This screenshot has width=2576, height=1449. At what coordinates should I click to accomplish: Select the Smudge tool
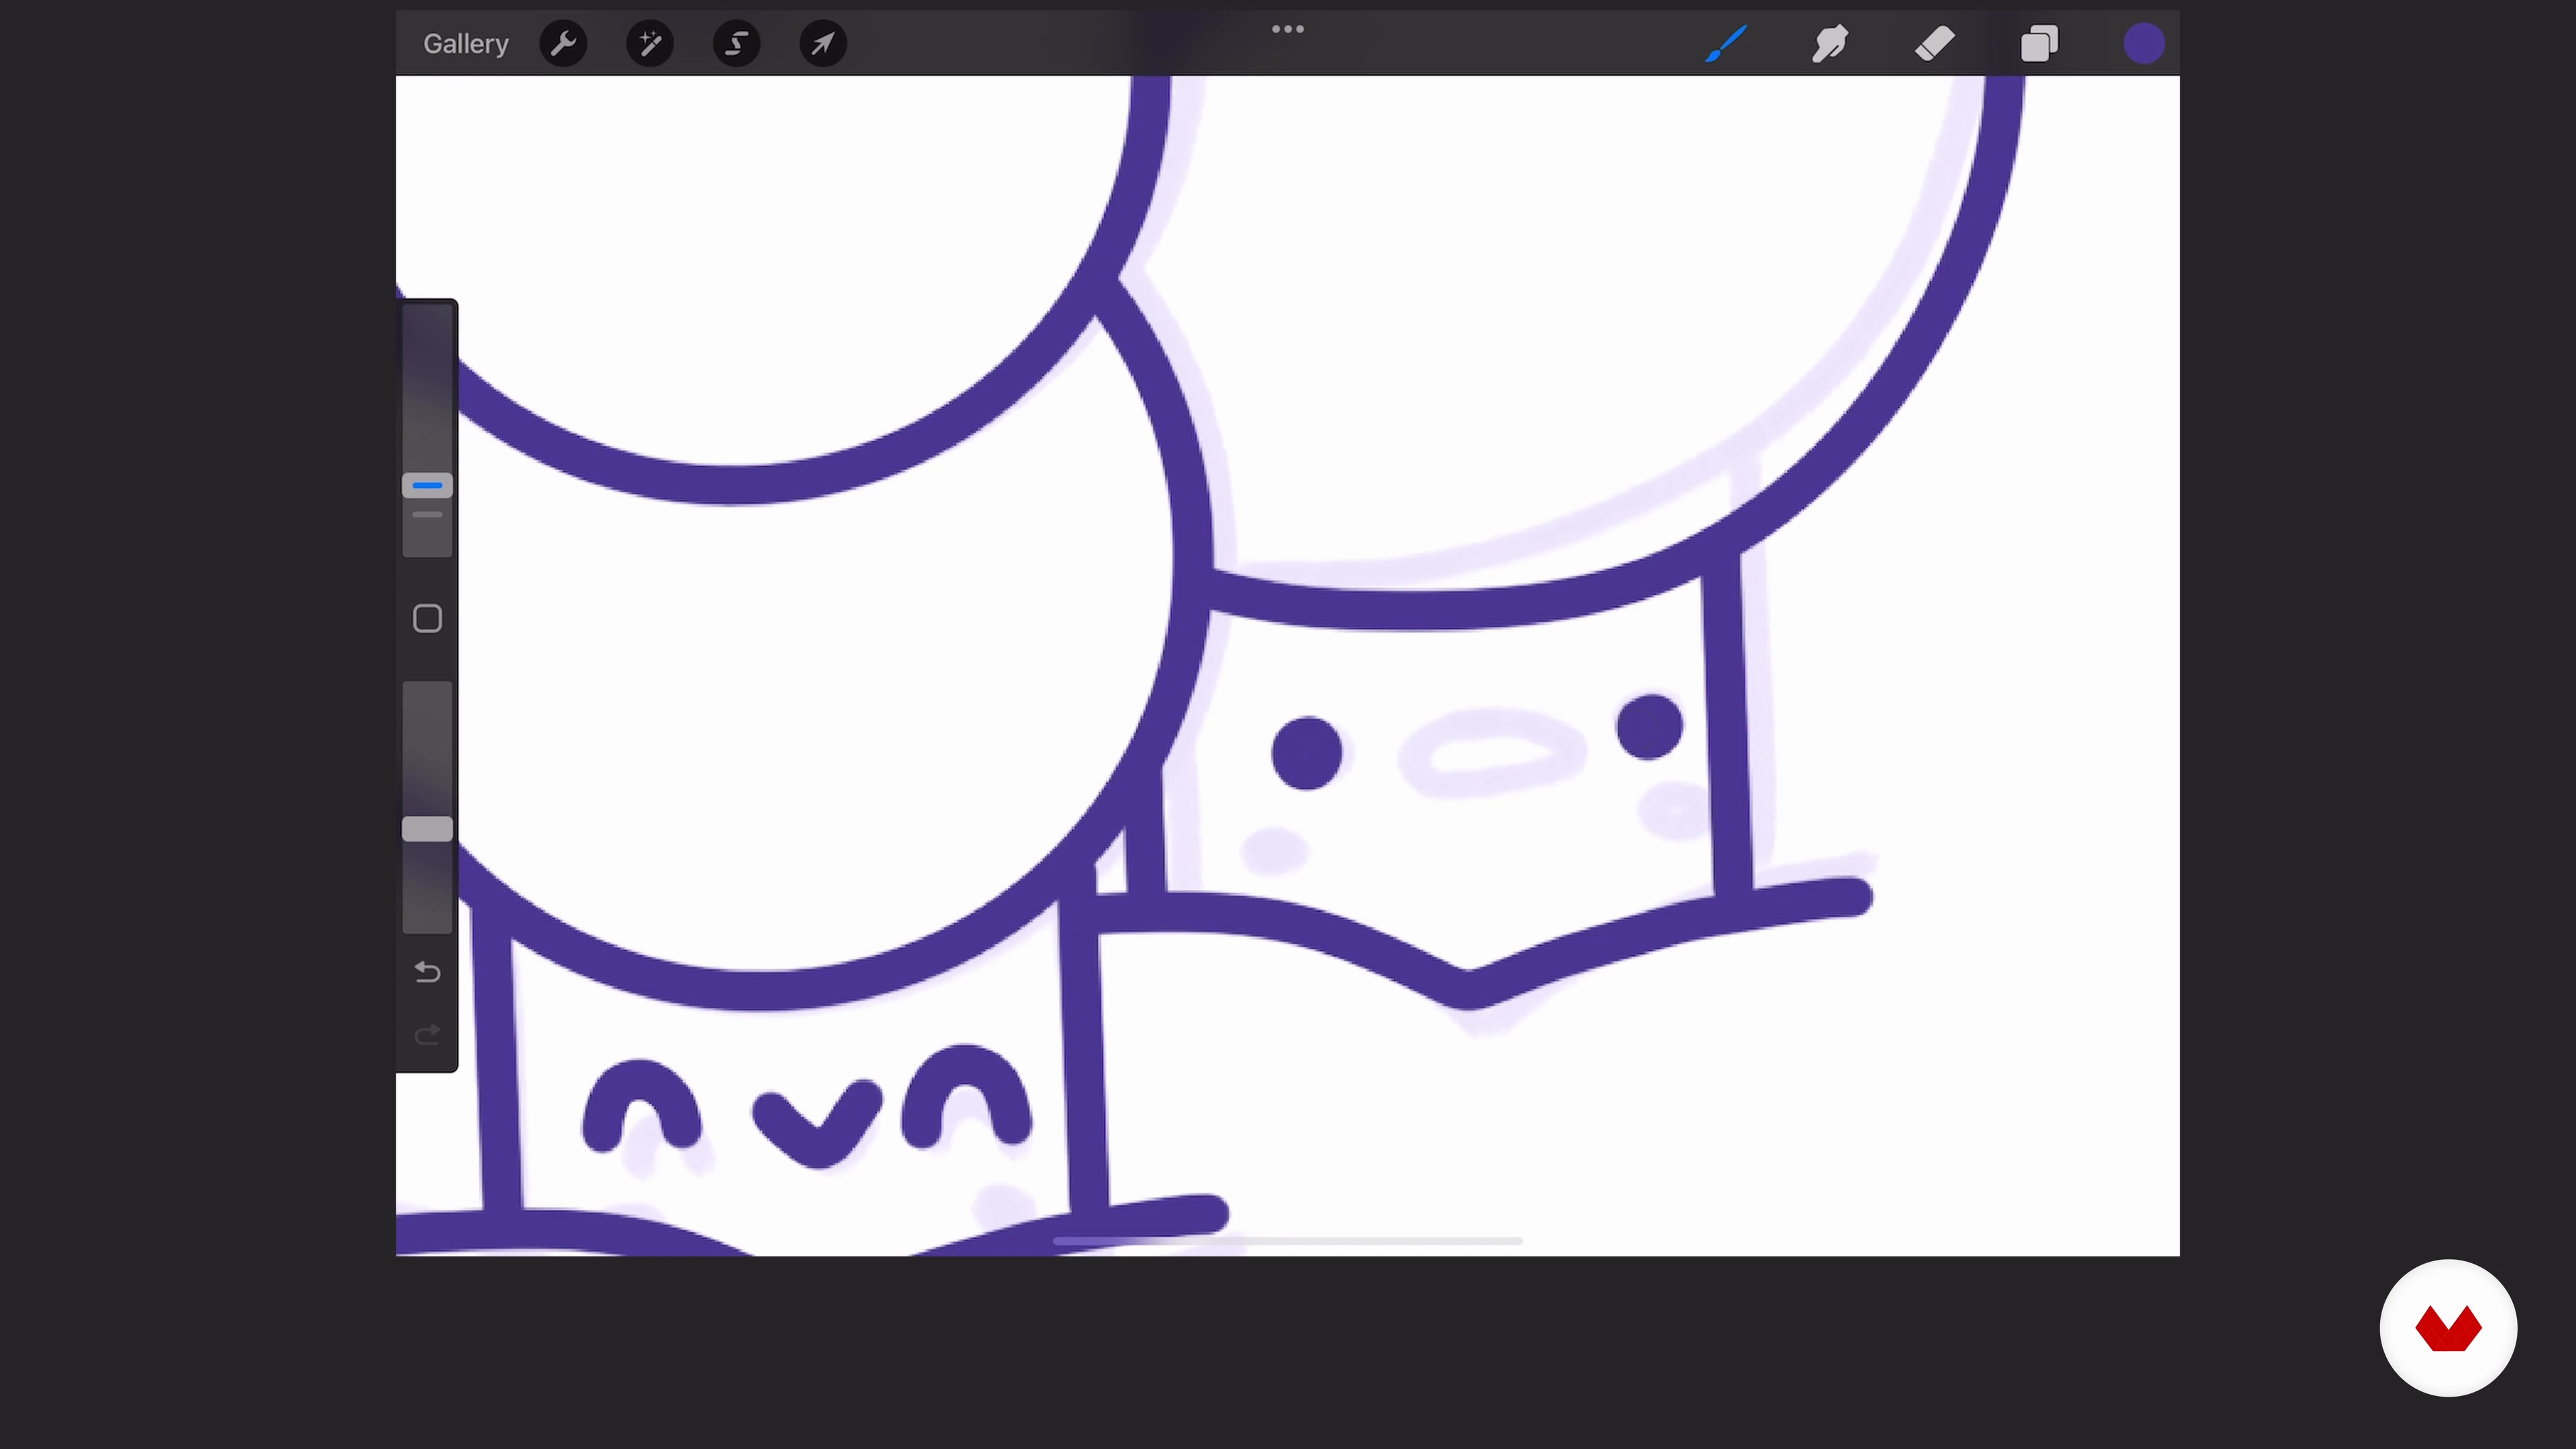(x=1830, y=44)
